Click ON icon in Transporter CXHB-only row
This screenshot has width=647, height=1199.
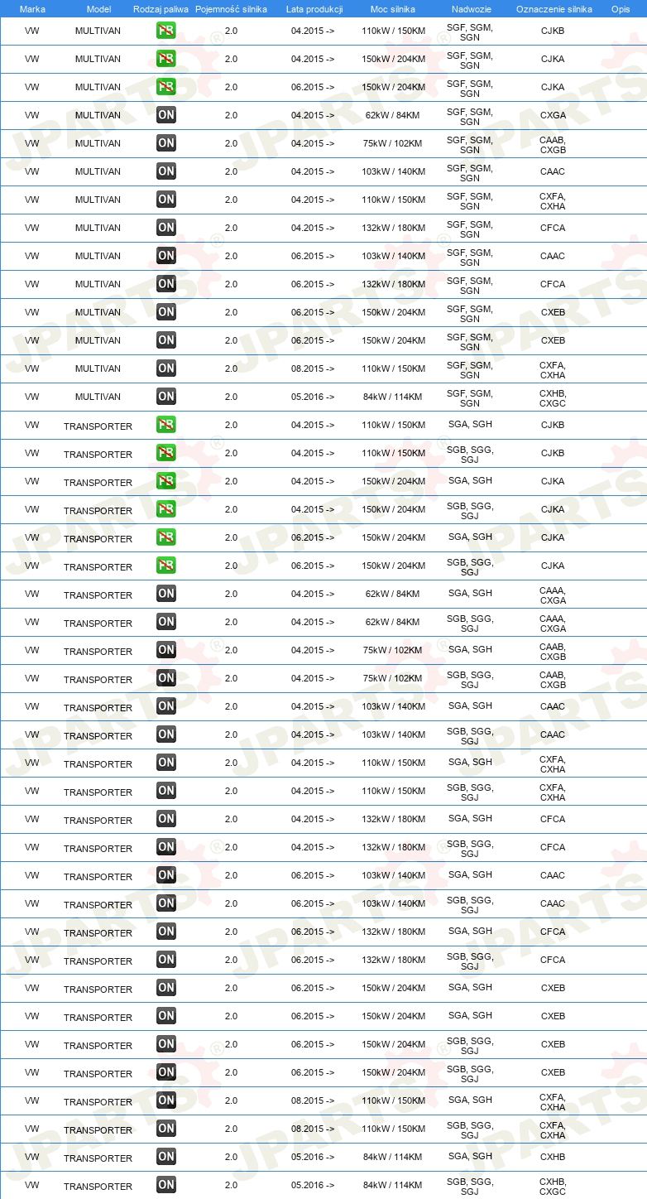(x=165, y=1158)
